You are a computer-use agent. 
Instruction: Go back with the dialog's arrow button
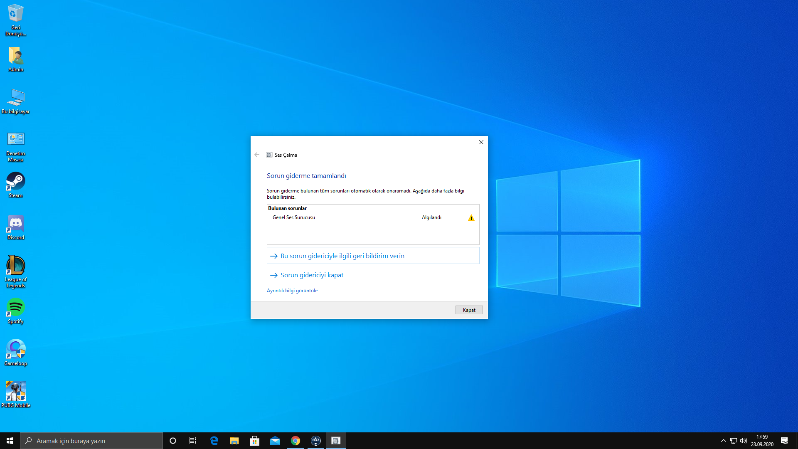[257, 155]
